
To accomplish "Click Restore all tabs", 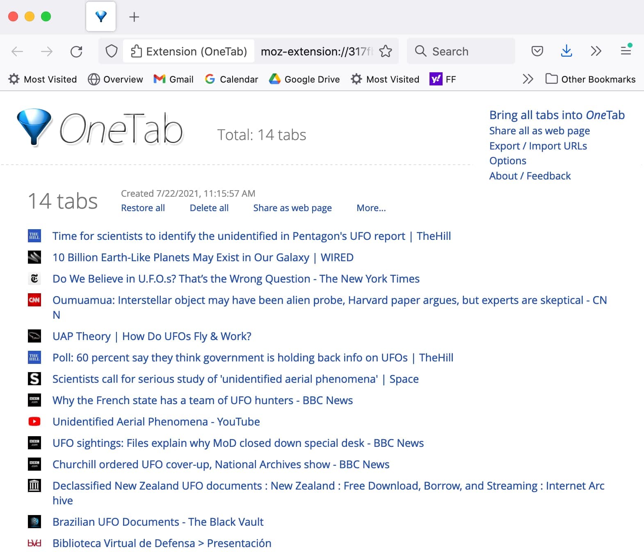I will point(143,208).
